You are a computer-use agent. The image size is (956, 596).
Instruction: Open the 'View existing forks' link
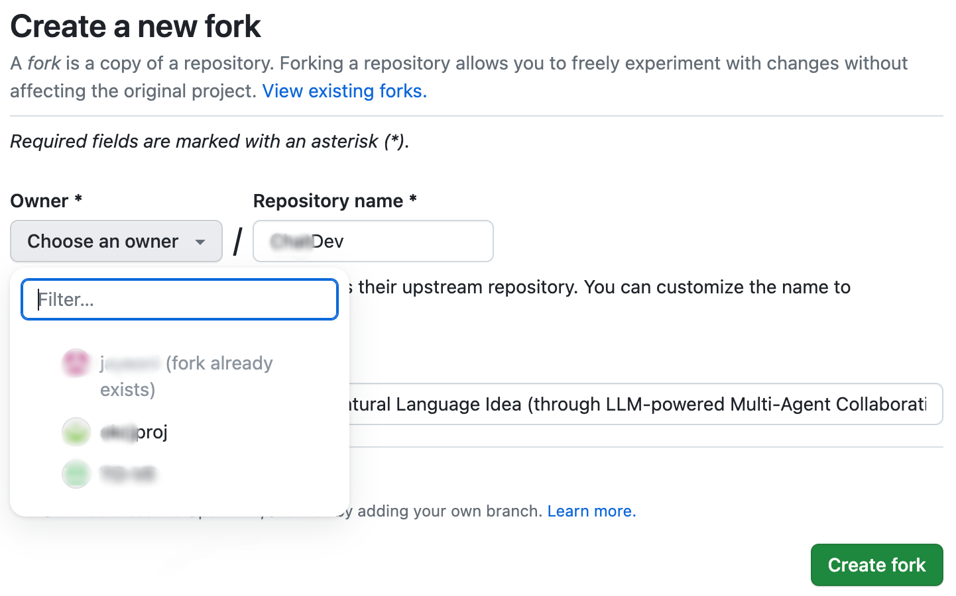pos(344,91)
